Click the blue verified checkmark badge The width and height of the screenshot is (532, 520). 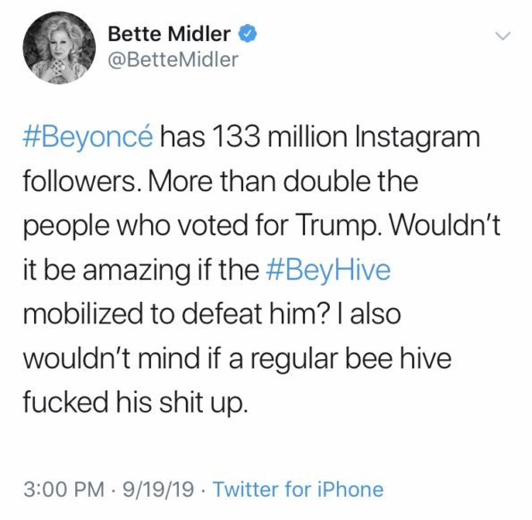(249, 33)
